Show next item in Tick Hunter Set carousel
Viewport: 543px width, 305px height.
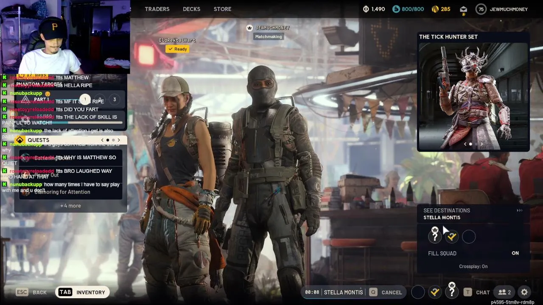tap(482, 144)
